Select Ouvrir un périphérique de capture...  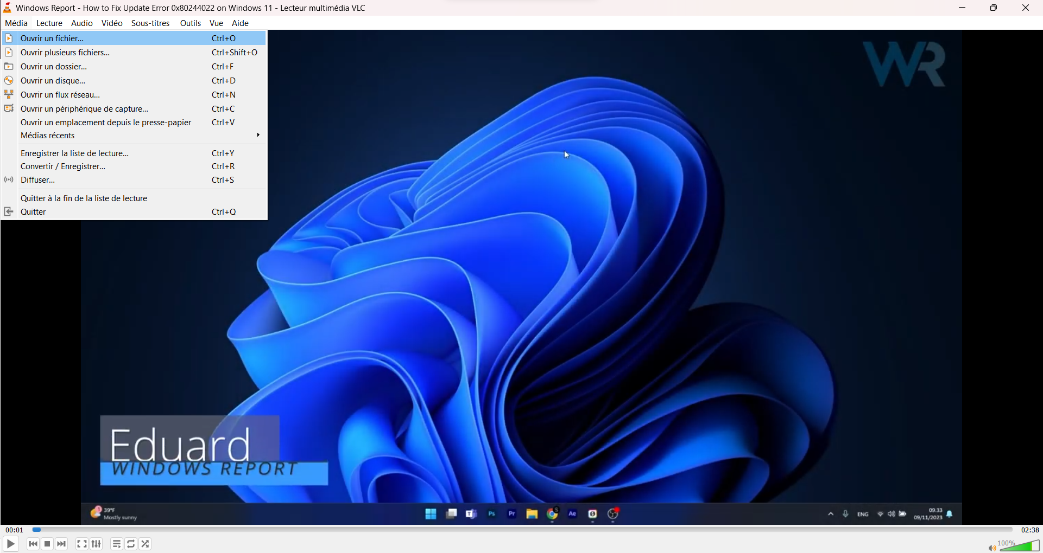134,108
